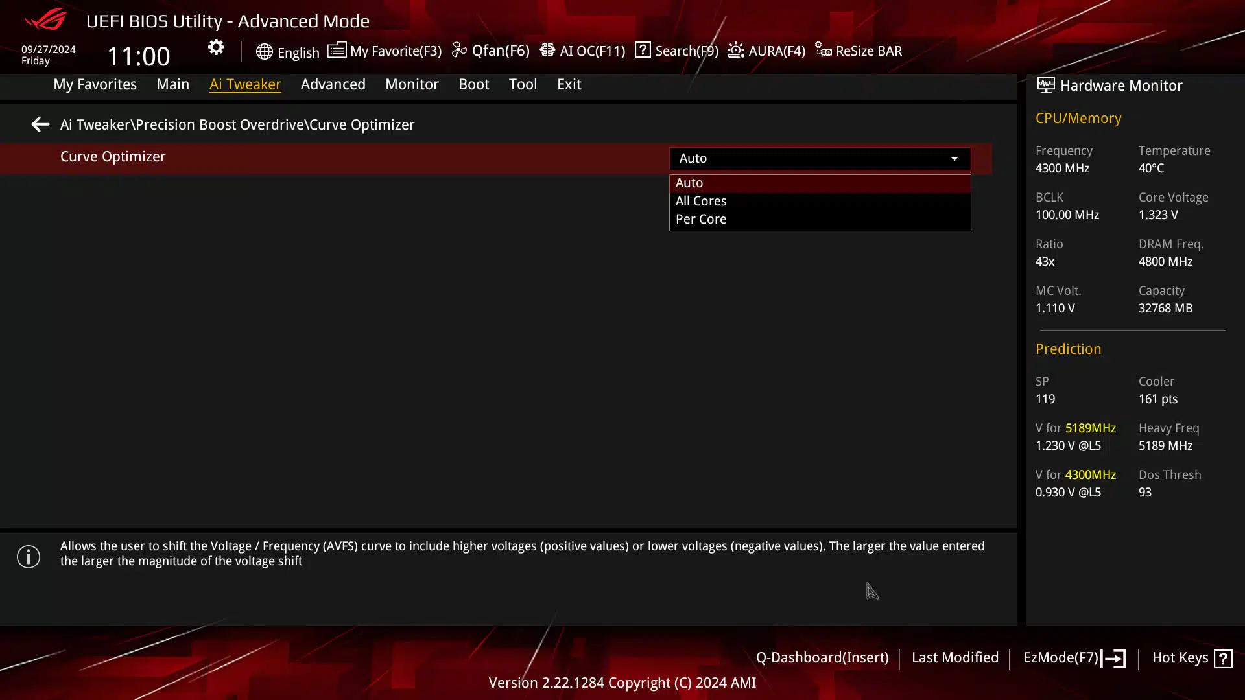Click the Cooler value 161 pts
This screenshot has width=1245, height=700.
tap(1157, 399)
